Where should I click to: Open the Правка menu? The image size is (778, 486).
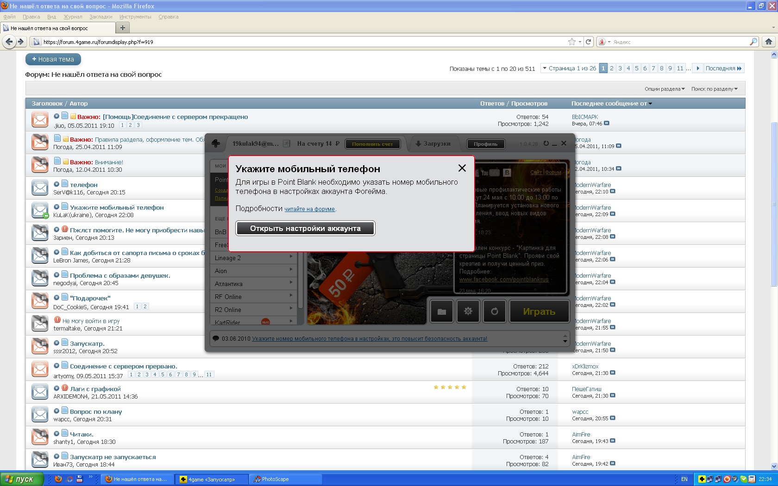[x=31, y=17]
